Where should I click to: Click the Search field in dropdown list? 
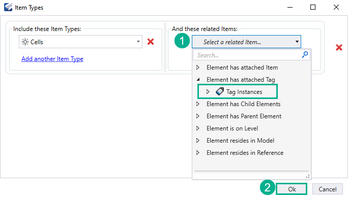coord(247,55)
